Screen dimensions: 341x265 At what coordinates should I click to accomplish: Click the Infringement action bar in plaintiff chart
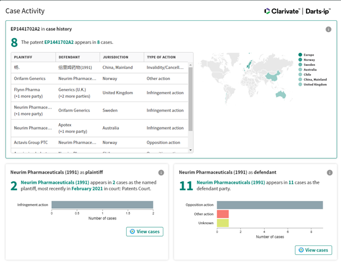tap(102, 205)
